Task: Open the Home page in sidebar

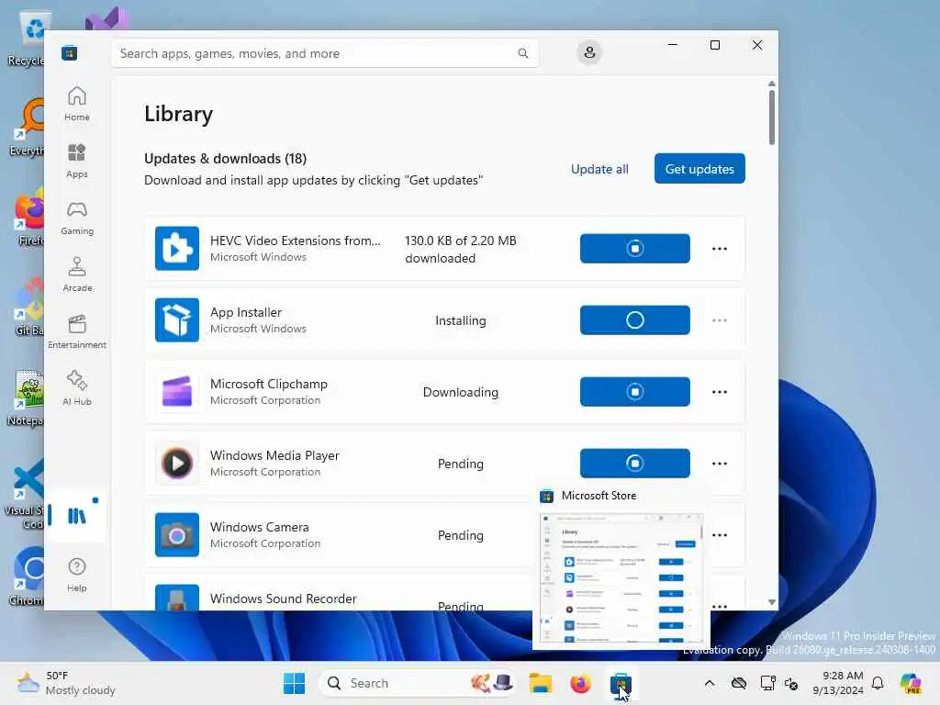Action: click(77, 104)
